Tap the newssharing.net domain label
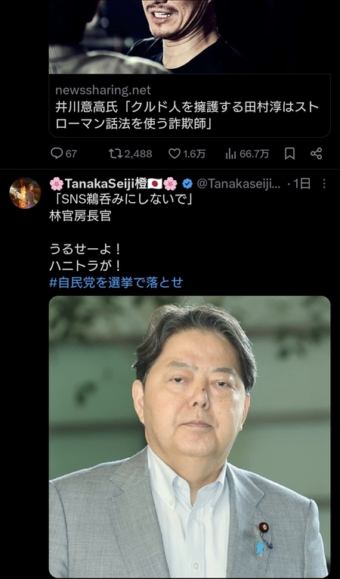Screen dimensions: 340x579 103,90
